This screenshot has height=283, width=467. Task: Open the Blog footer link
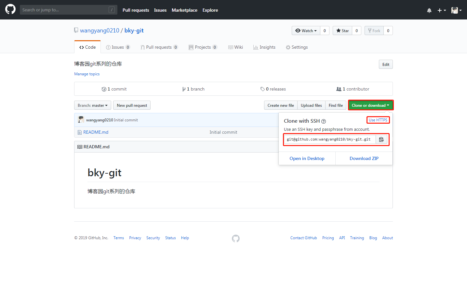[373, 238]
